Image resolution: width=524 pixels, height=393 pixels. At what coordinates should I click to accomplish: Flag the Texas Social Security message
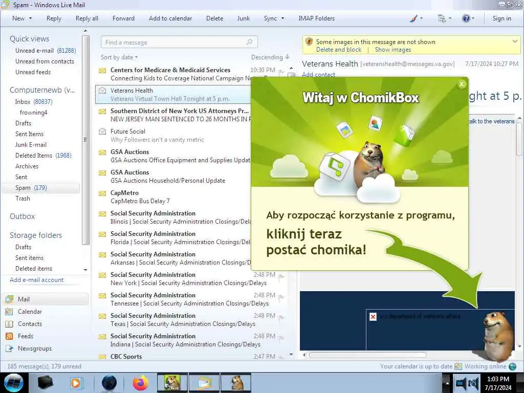(x=281, y=317)
